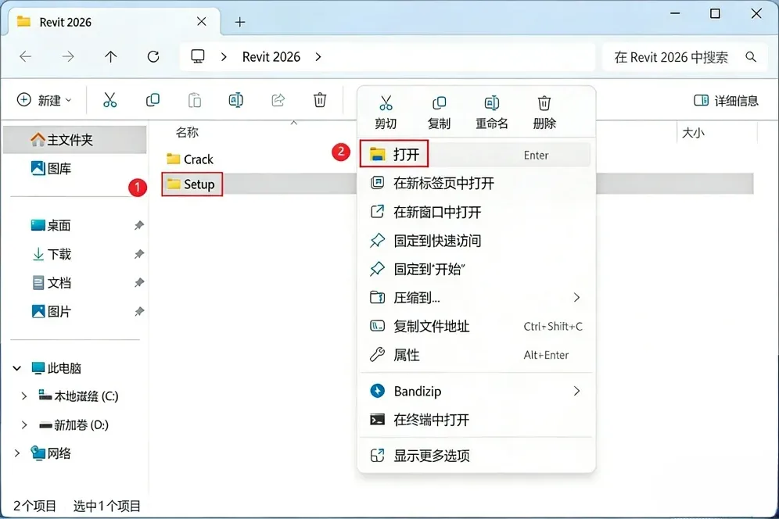Click 删除 in the context menu

pyautogui.click(x=544, y=113)
